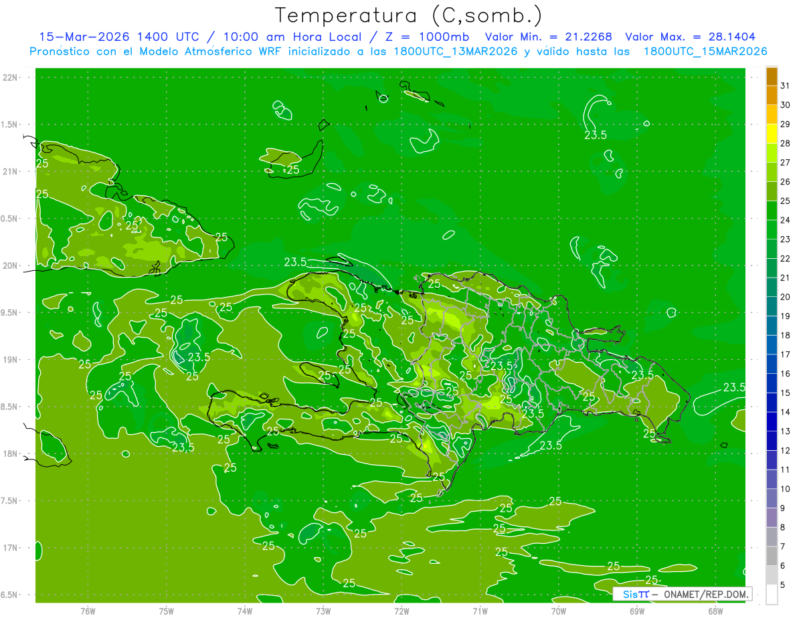Click the '73W' longitude axis label
The width and height of the screenshot is (803, 620).
[323, 611]
